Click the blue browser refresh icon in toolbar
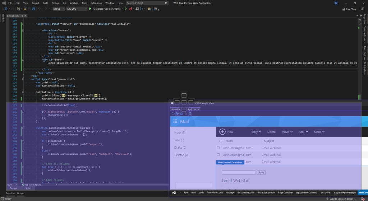The width and height of the screenshot is (368, 201). [141, 9]
